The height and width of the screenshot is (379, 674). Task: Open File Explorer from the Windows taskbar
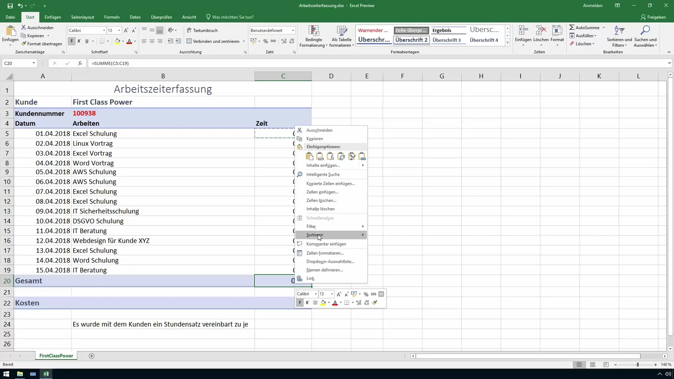(x=20, y=374)
